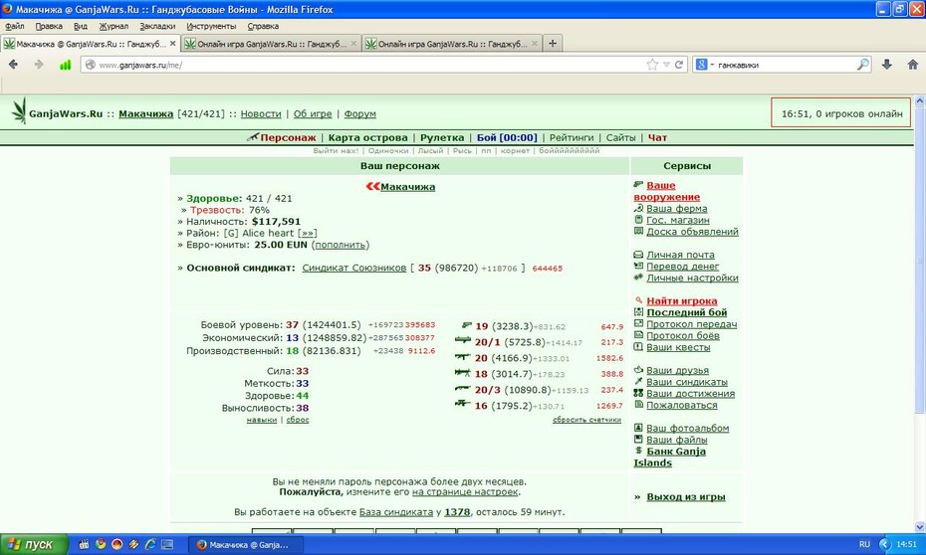Screen dimensions: 926x555
Task: Open the Справка menu
Action: pos(263,26)
